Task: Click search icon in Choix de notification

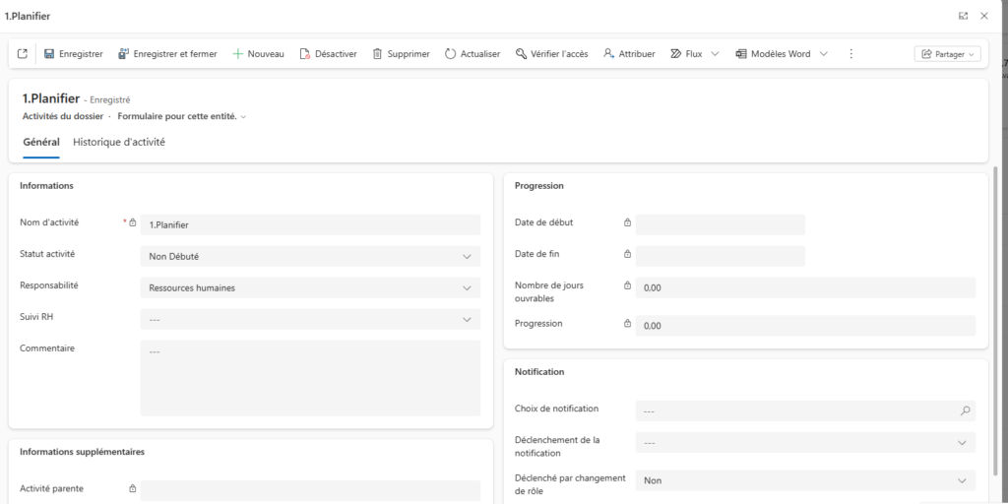Action: coord(965,411)
